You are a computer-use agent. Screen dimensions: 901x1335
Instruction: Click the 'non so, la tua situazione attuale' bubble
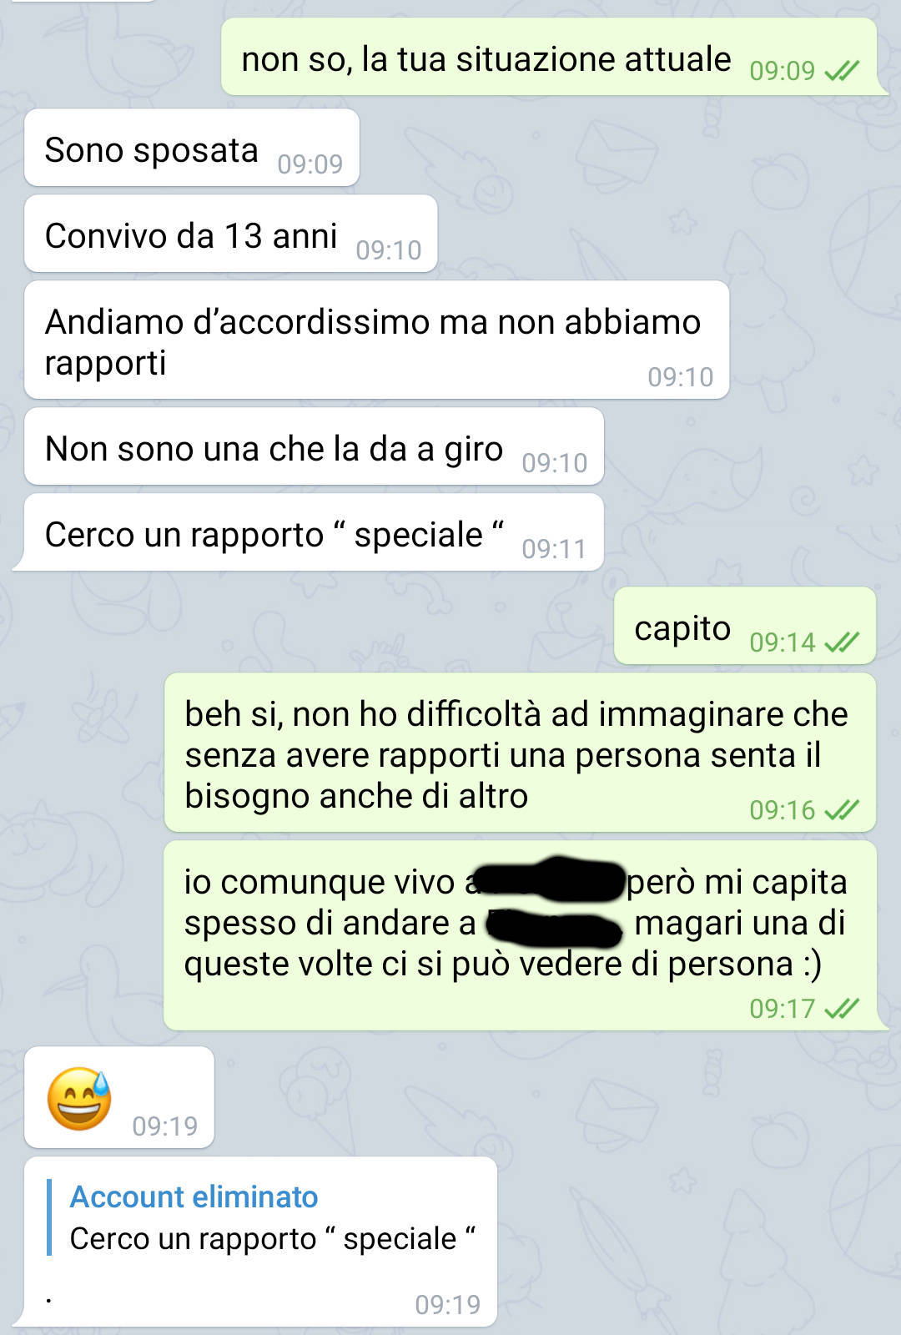549,57
